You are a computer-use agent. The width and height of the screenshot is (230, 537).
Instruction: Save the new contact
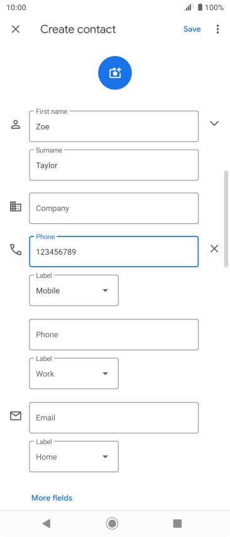pos(192,29)
